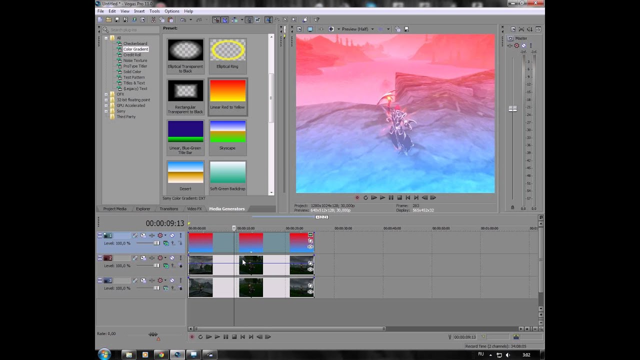Viewport: 640px width, 360px height.
Task: Pick the Soft-Green Backdrop preset
Action: (227, 176)
